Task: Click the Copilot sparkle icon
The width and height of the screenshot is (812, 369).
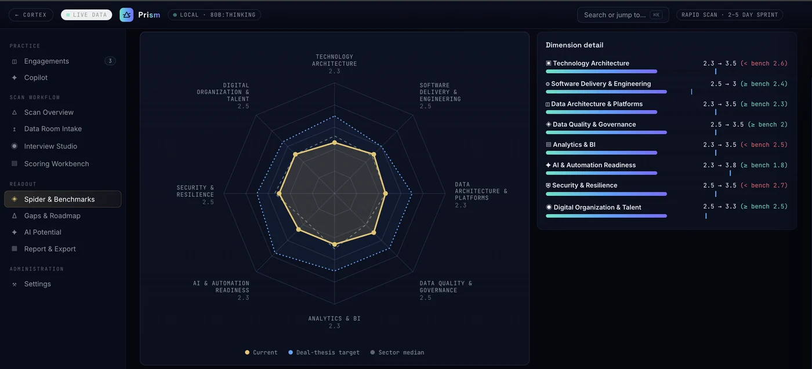Action: pyautogui.click(x=14, y=78)
